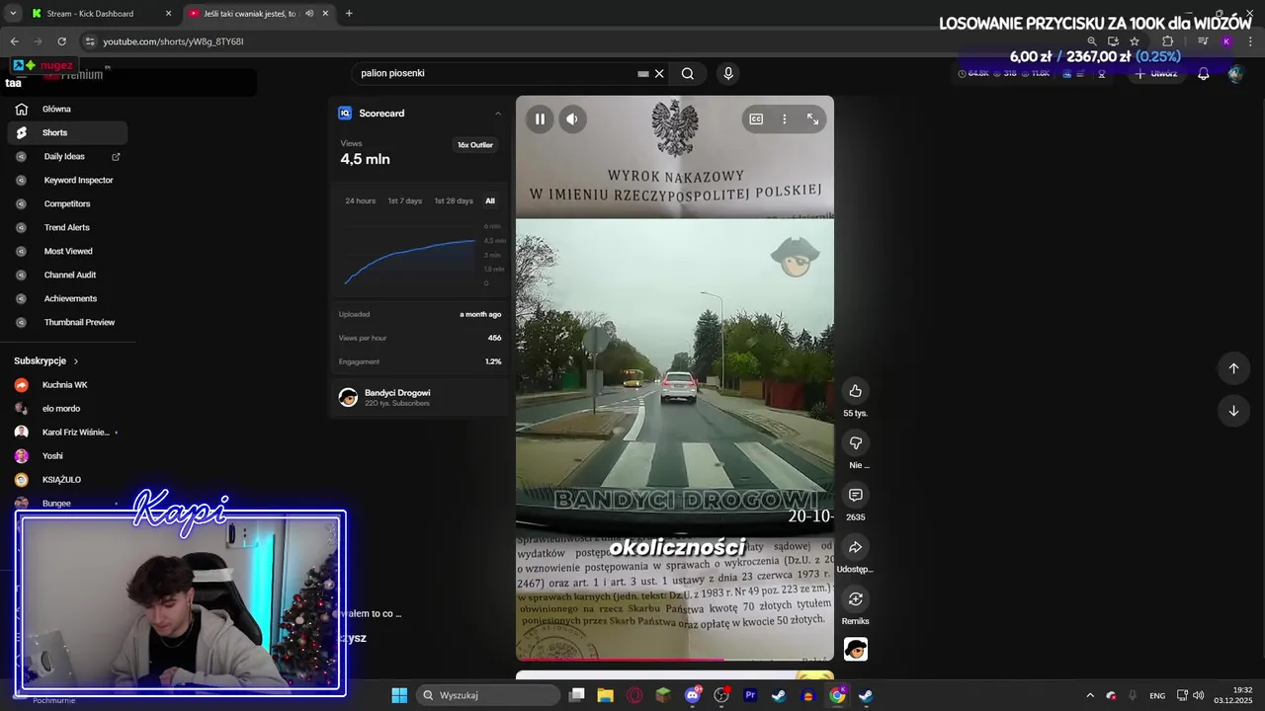
Task: Bookmark this page with the star
Action: click(1135, 41)
